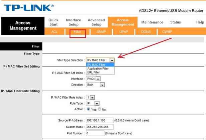Select the ACL submenu
The width and height of the screenshot is (206, 140).
[x=54, y=31]
